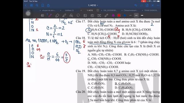Switch to the '[Taisachmienphi...' tab
This screenshot has width=184, height=103.
tap(131, 10)
